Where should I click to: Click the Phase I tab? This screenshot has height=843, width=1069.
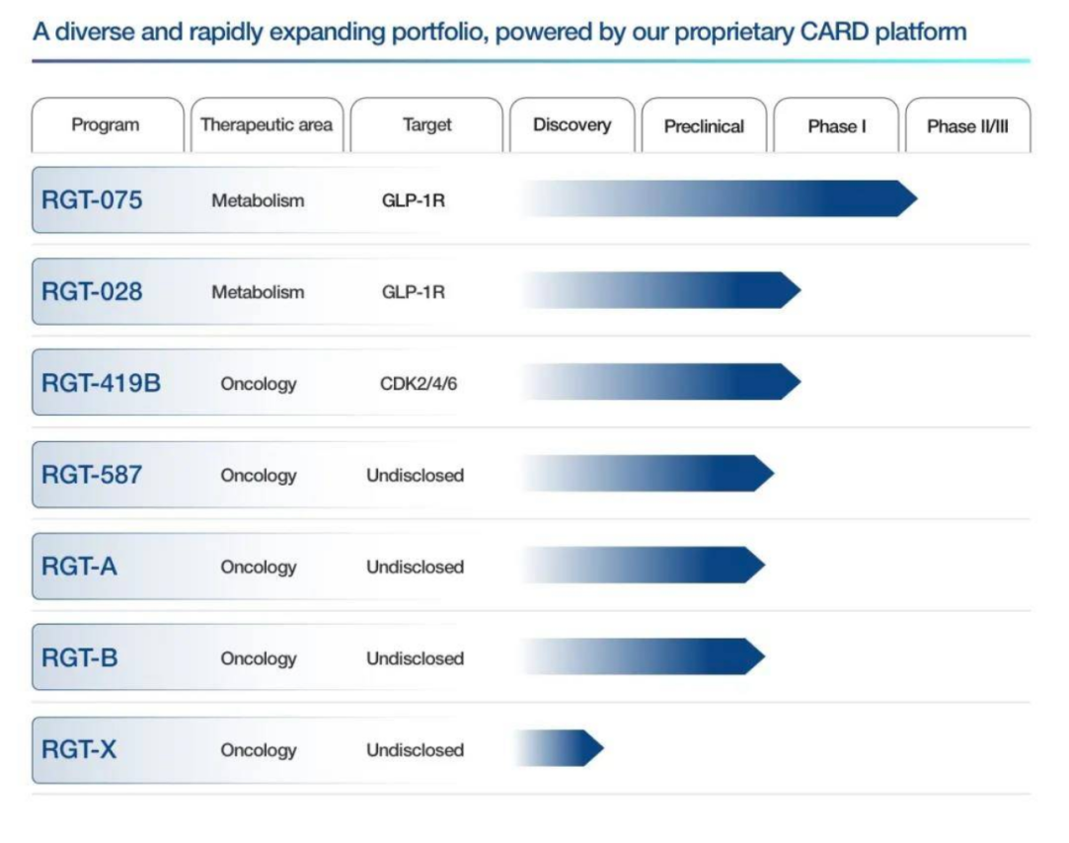click(x=836, y=126)
